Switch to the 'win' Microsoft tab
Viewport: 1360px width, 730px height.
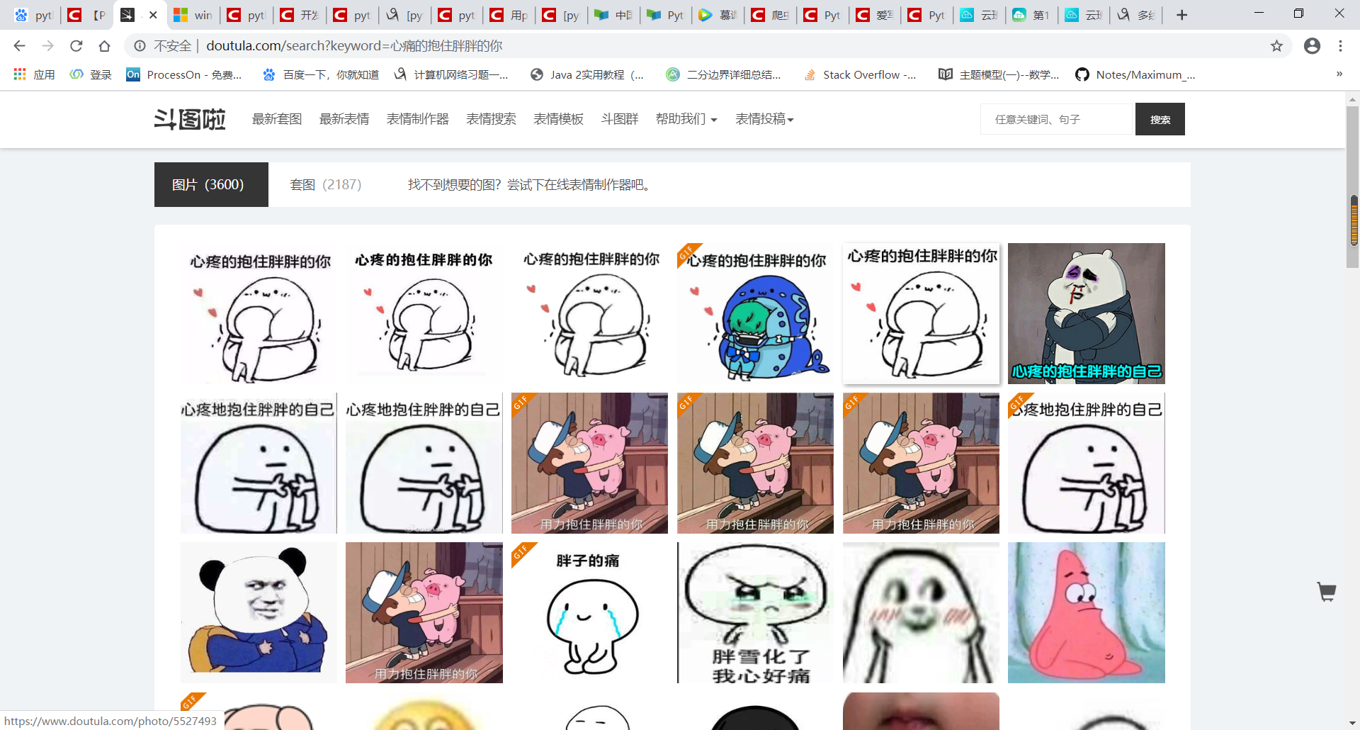coord(193,15)
